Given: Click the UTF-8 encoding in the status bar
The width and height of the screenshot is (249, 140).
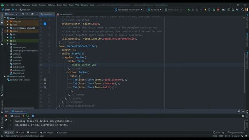Looking at the screenshot, I should (x=227, y=136).
